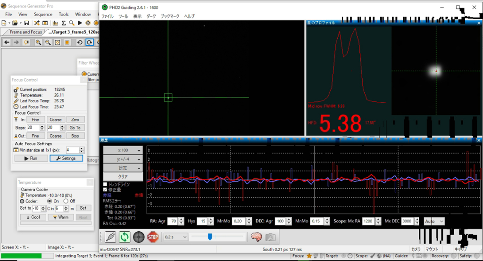Click the open sequence folder icon
This screenshot has height=261, width=483.
coord(15,23)
